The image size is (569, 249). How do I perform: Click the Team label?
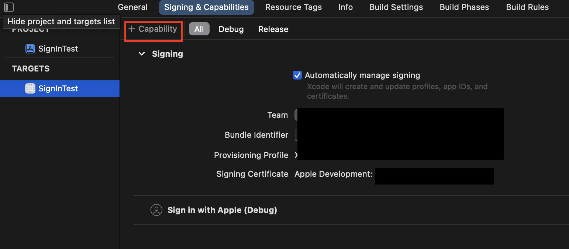pos(277,115)
